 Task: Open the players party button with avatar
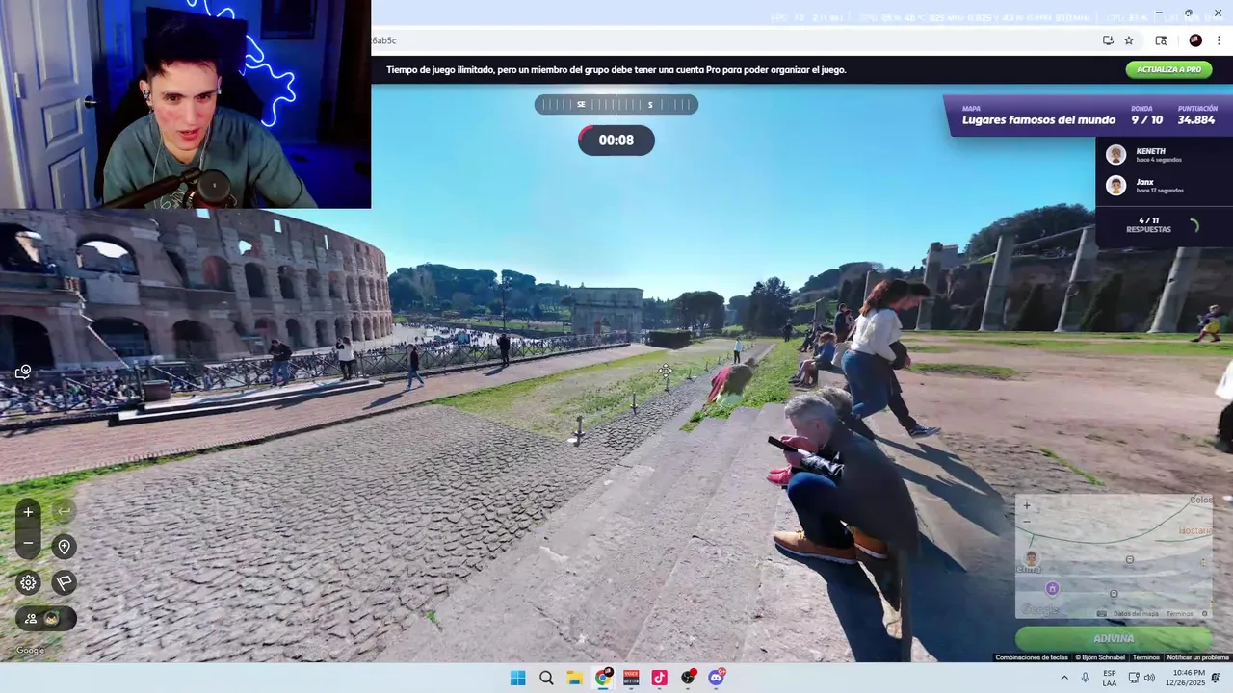pos(45,619)
